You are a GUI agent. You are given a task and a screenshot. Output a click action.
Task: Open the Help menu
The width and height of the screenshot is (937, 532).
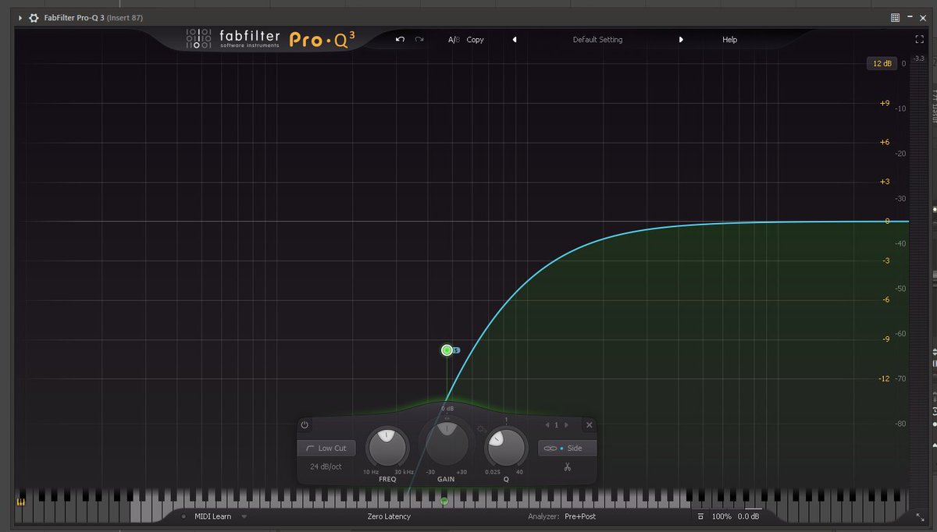[x=729, y=40]
